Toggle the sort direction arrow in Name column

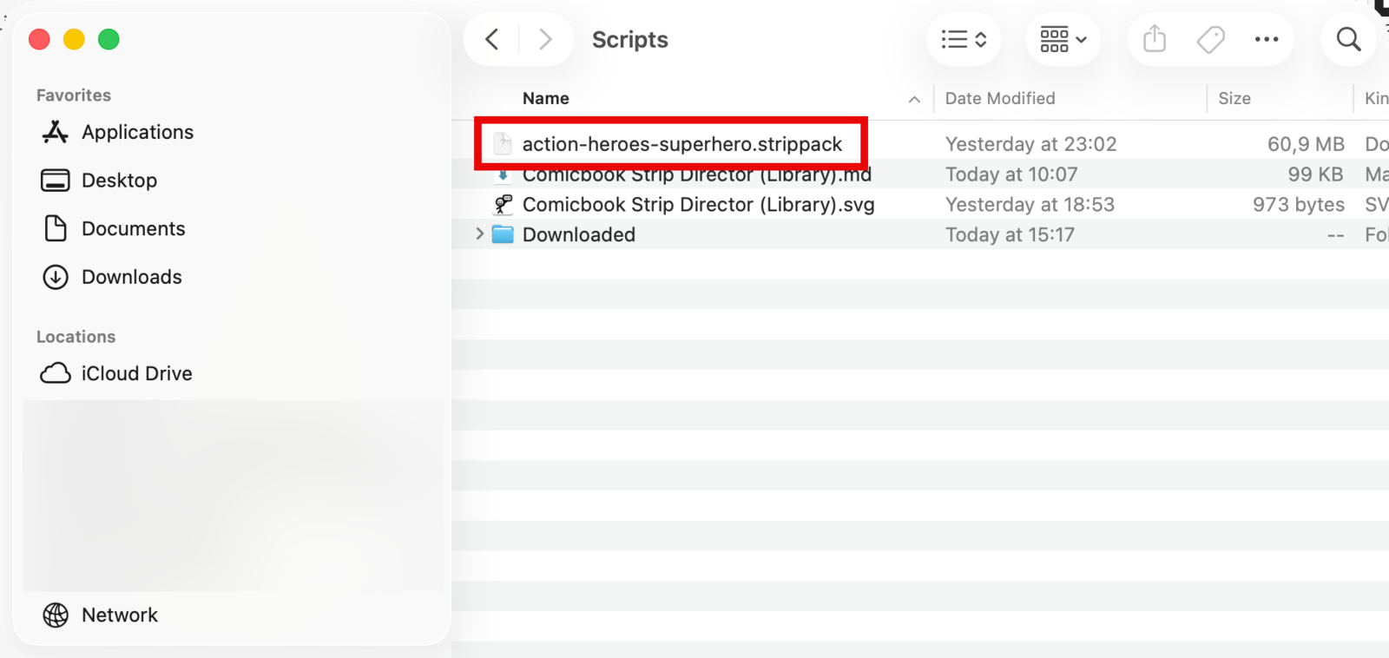(x=914, y=99)
